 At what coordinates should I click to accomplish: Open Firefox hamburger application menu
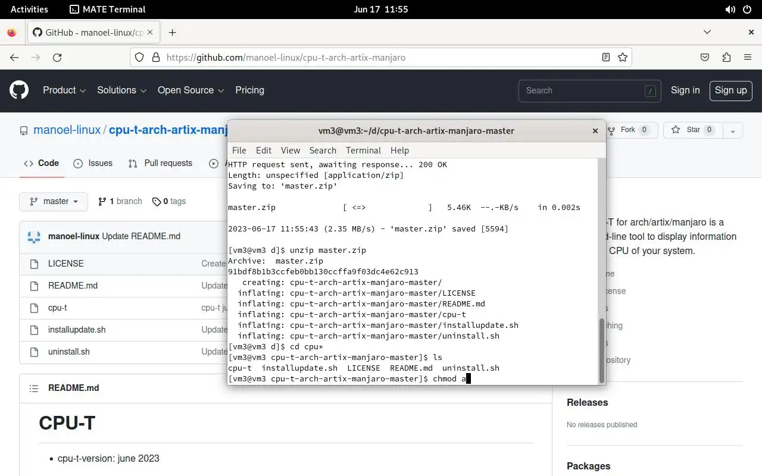pyautogui.click(x=748, y=58)
